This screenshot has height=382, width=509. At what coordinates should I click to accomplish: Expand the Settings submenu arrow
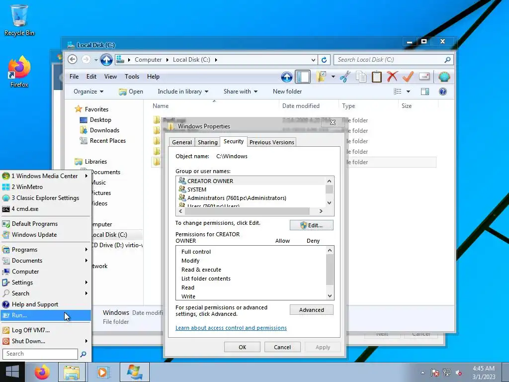coord(86,283)
